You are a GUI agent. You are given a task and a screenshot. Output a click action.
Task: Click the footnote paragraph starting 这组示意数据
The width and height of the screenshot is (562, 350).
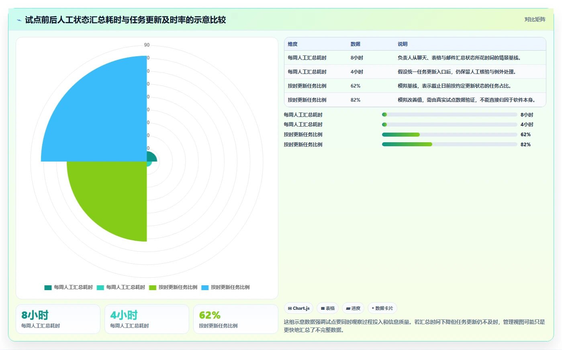[x=414, y=326]
